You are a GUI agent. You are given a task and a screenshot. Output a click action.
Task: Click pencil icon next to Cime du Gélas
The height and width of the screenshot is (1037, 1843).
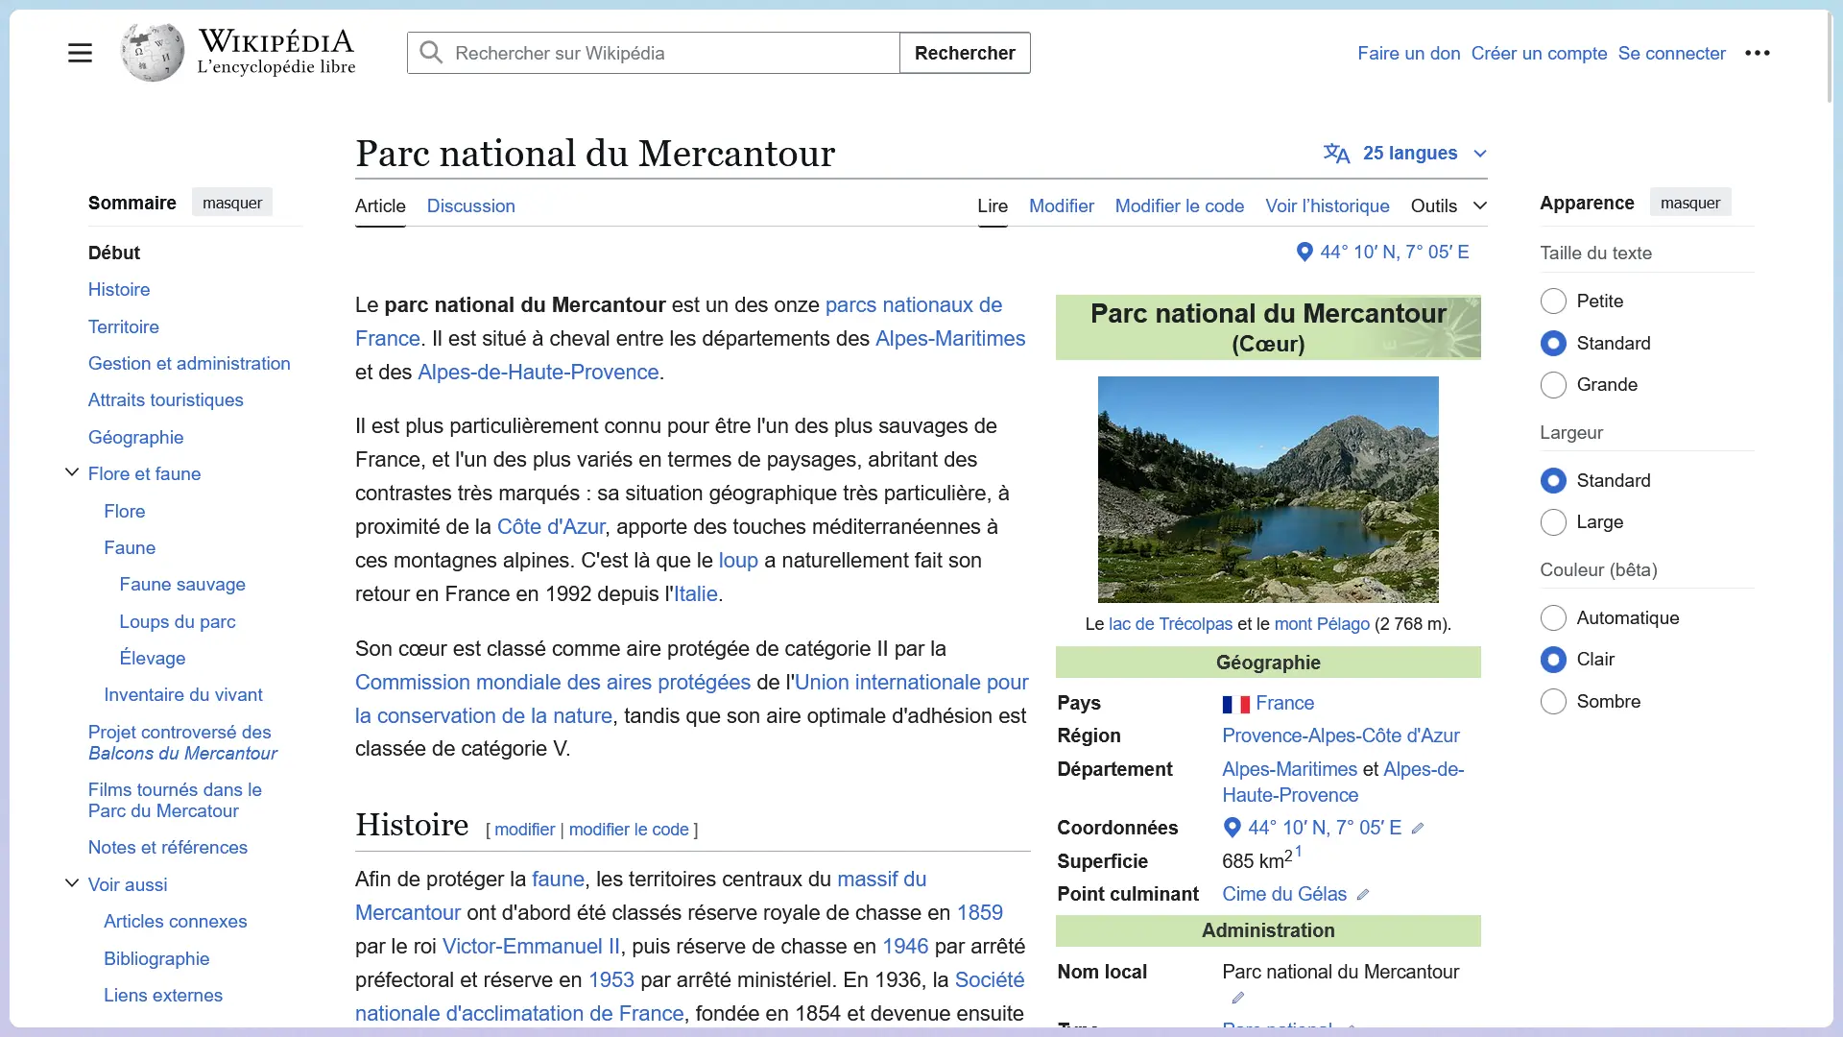[1363, 895]
